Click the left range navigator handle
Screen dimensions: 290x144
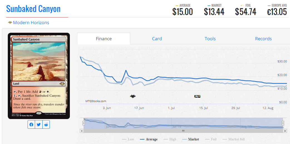click(83, 123)
